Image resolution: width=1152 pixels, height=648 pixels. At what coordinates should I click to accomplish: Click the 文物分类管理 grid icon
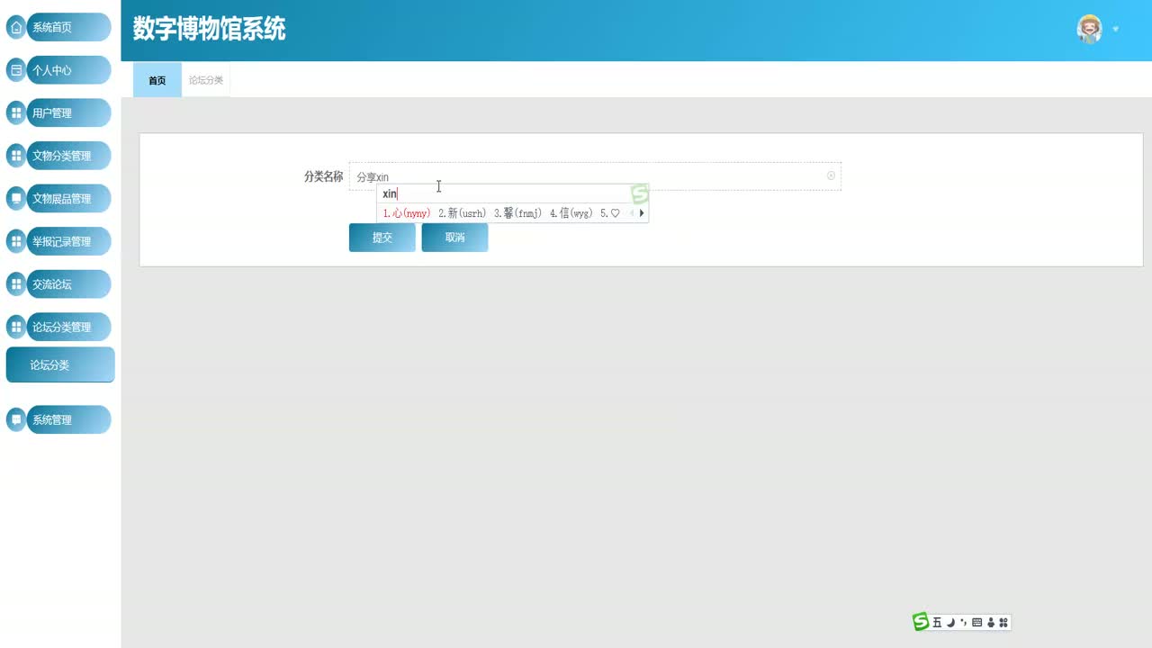[x=15, y=156]
